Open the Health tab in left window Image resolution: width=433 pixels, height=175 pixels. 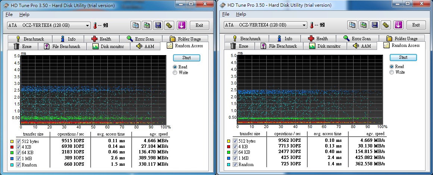pyautogui.click(x=101, y=39)
